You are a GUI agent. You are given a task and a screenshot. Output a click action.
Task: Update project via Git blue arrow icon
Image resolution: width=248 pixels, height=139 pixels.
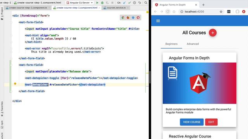point(124,3)
